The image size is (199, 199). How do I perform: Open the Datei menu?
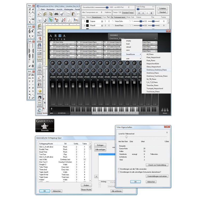pos(43,9)
